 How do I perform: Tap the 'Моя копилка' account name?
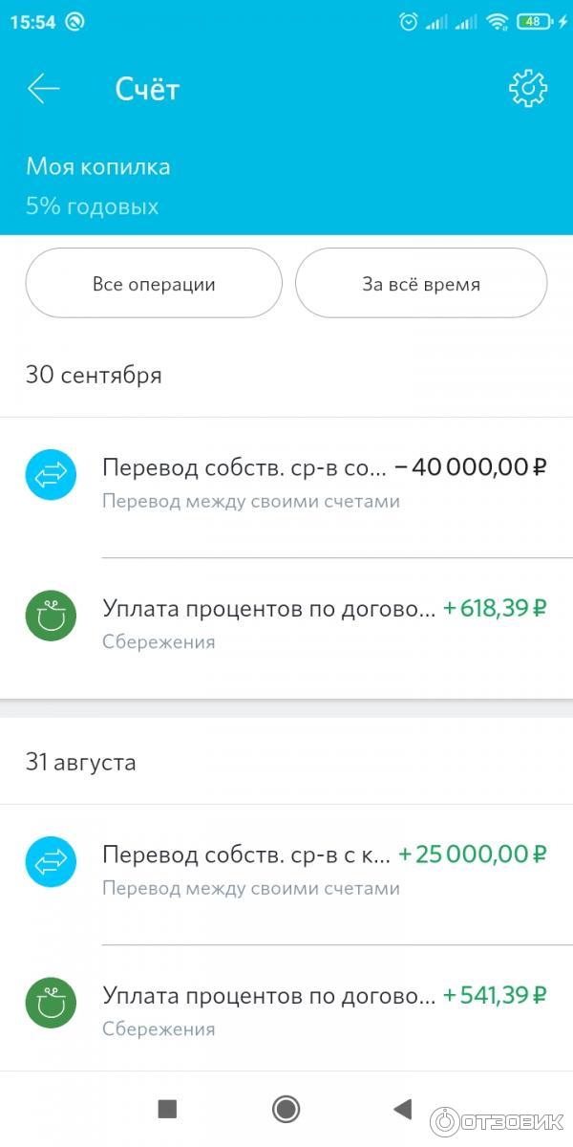98,166
